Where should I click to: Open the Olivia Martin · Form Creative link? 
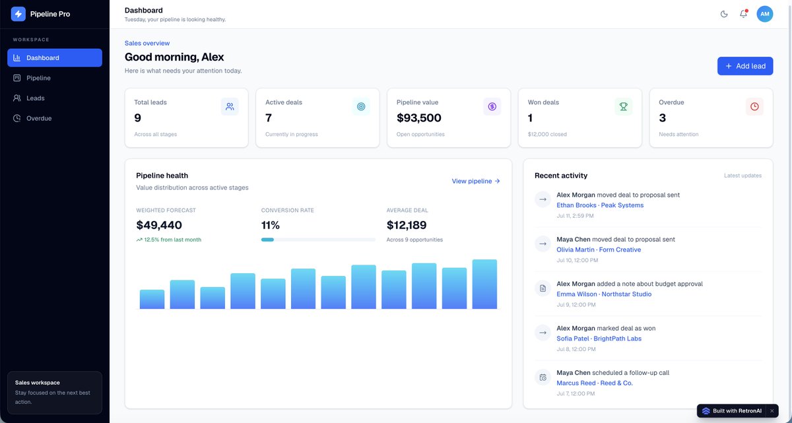tap(599, 249)
